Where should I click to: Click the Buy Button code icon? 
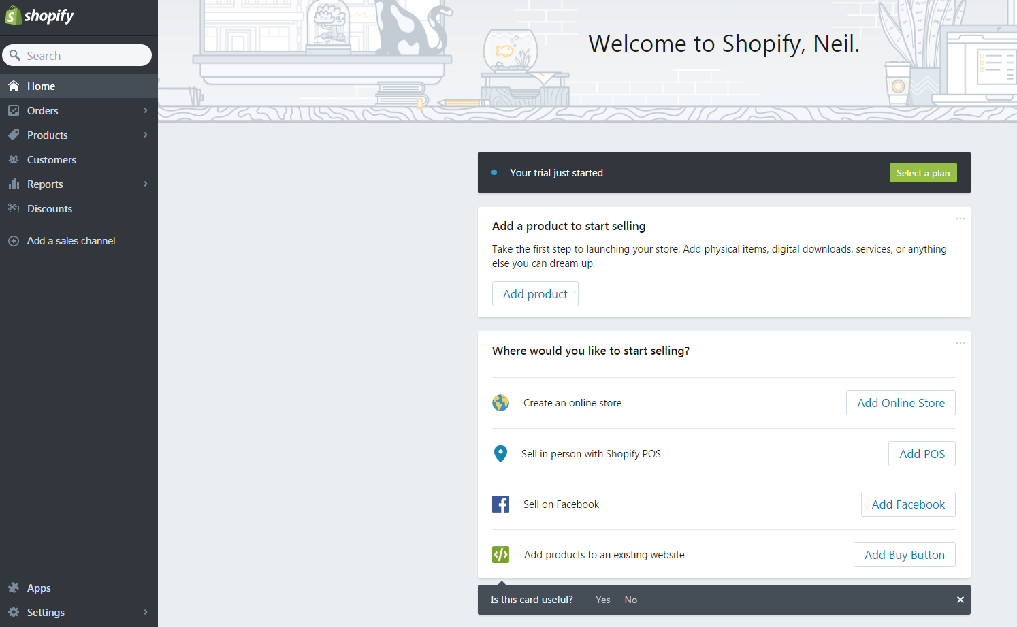click(501, 554)
